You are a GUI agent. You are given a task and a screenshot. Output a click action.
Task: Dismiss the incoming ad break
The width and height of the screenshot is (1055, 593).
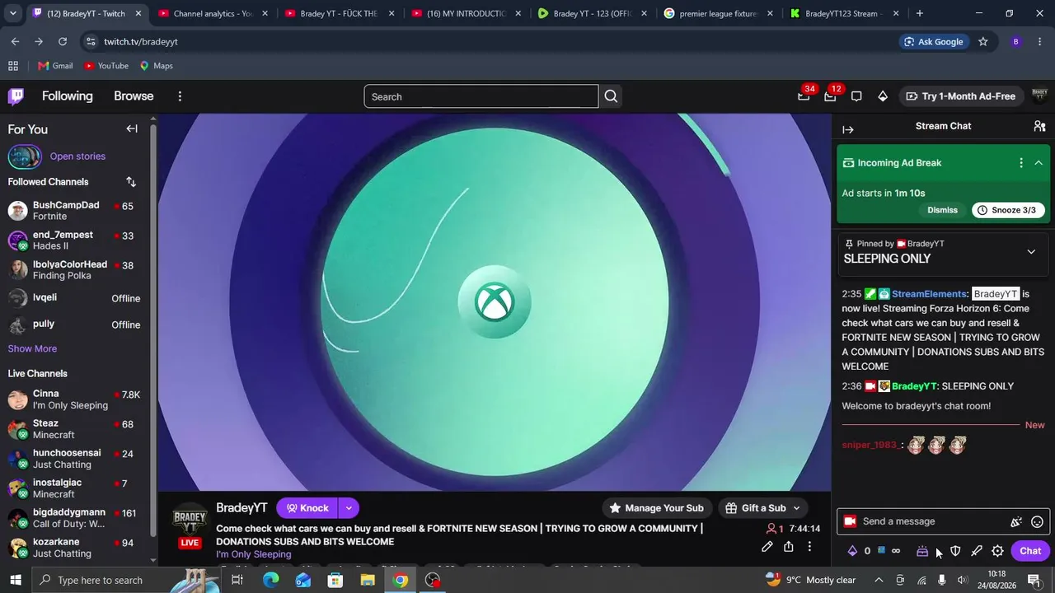click(x=942, y=210)
